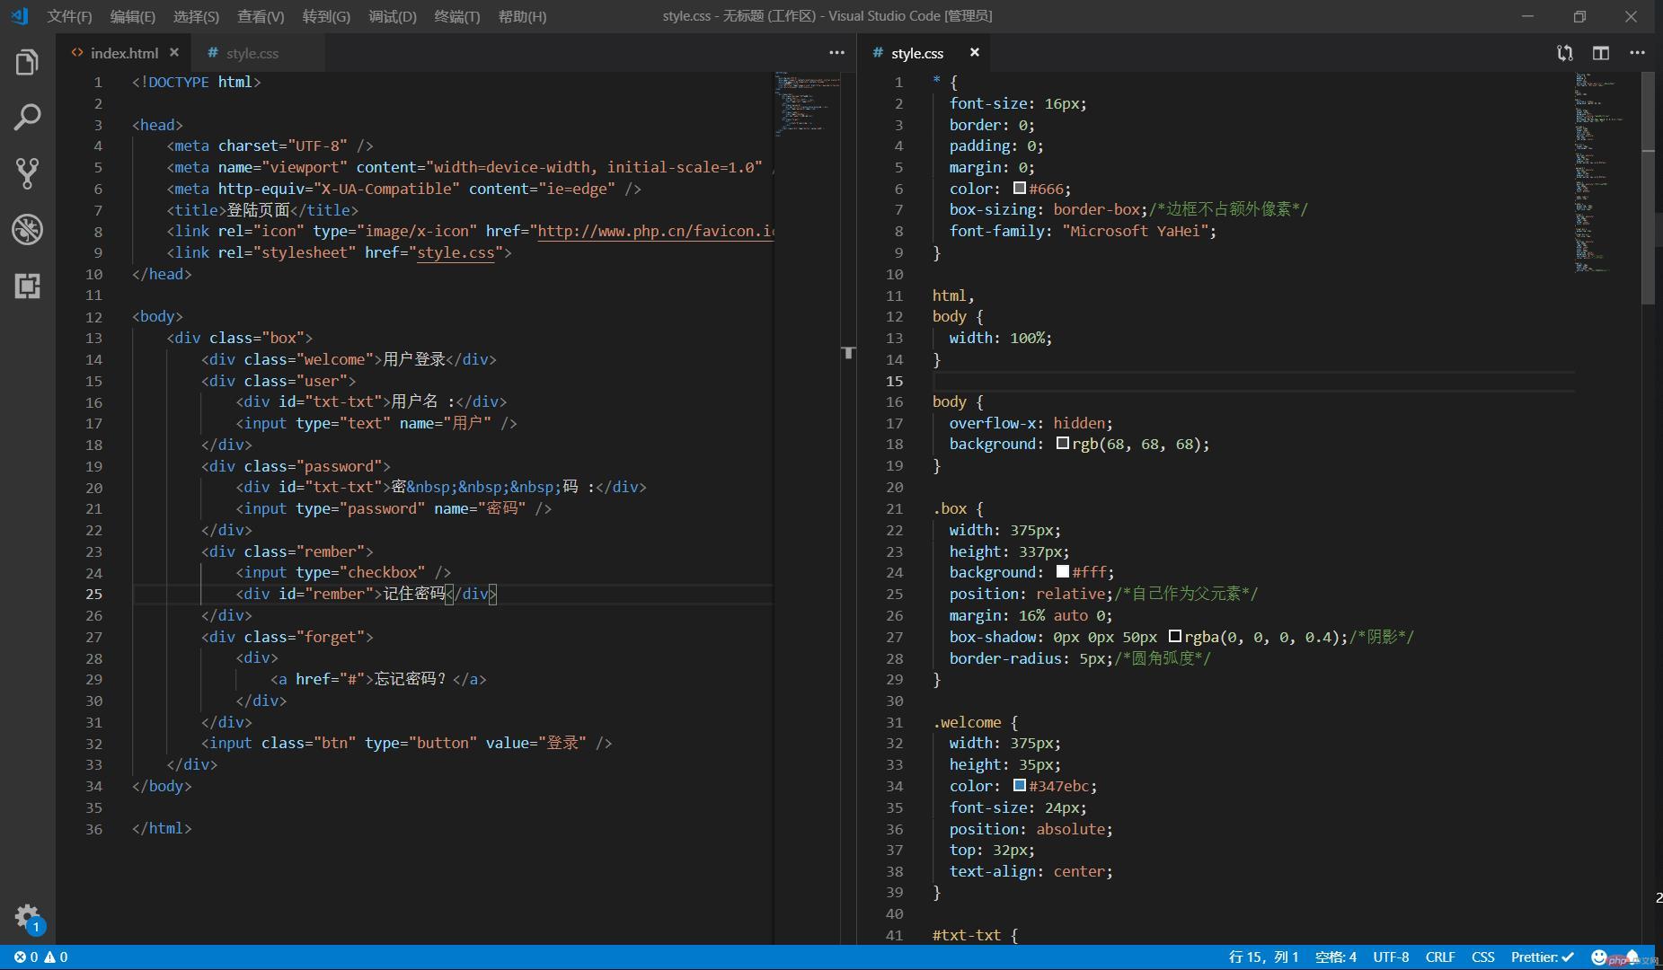Click the errors count icon in the status bar
Screen dimensions: 1663x970
tap(25, 957)
